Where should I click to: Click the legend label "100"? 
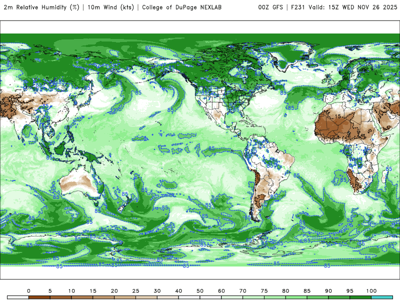pyautogui.click(x=371, y=291)
